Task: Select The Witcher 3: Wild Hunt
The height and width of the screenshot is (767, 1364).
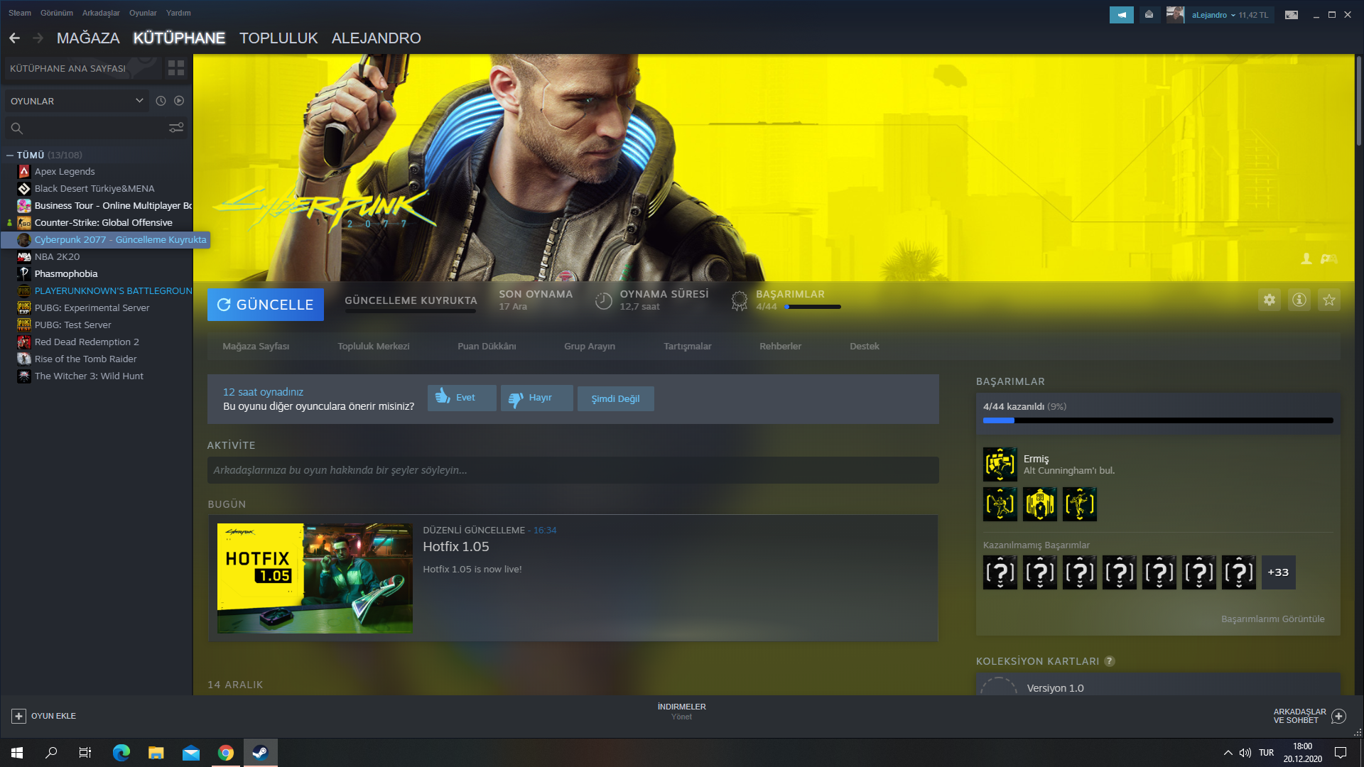Action: tap(89, 376)
